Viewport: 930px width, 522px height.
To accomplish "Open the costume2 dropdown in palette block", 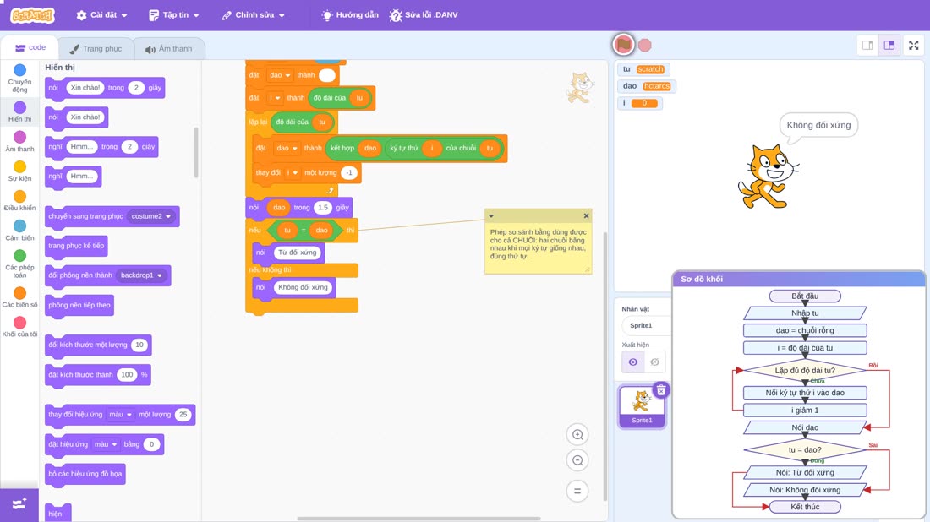I will coord(151,216).
